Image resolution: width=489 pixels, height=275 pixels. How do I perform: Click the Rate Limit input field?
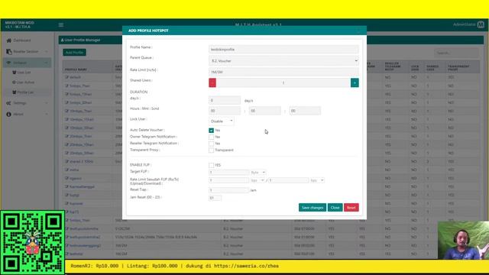click(283, 72)
